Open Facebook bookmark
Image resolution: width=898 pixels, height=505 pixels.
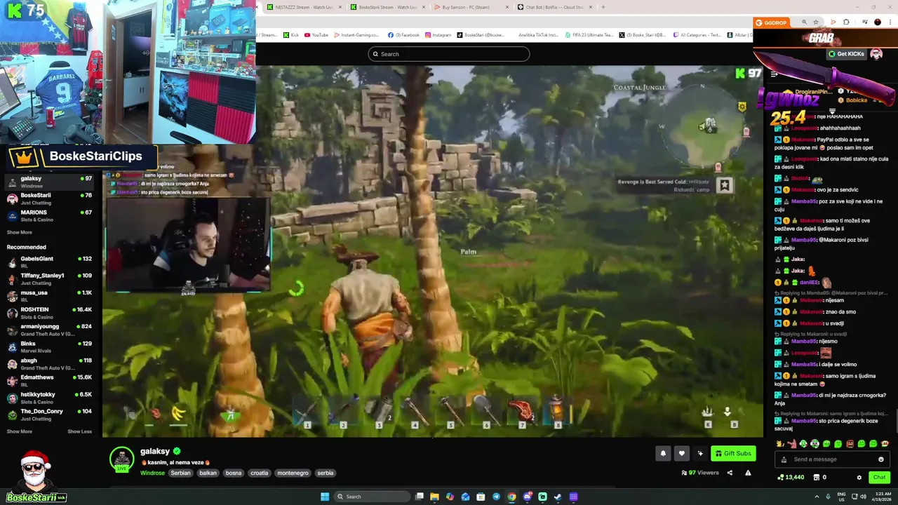[403, 35]
